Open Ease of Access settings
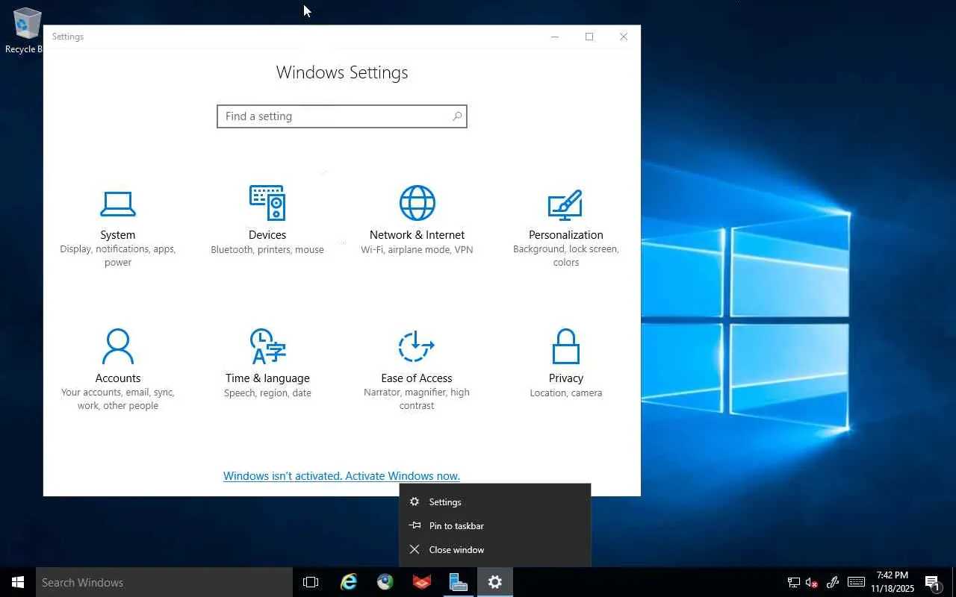The height and width of the screenshot is (597, 956). tap(417, 370)
